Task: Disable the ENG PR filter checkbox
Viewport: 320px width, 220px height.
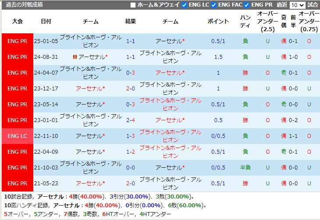Action: [x=246, y=5]
